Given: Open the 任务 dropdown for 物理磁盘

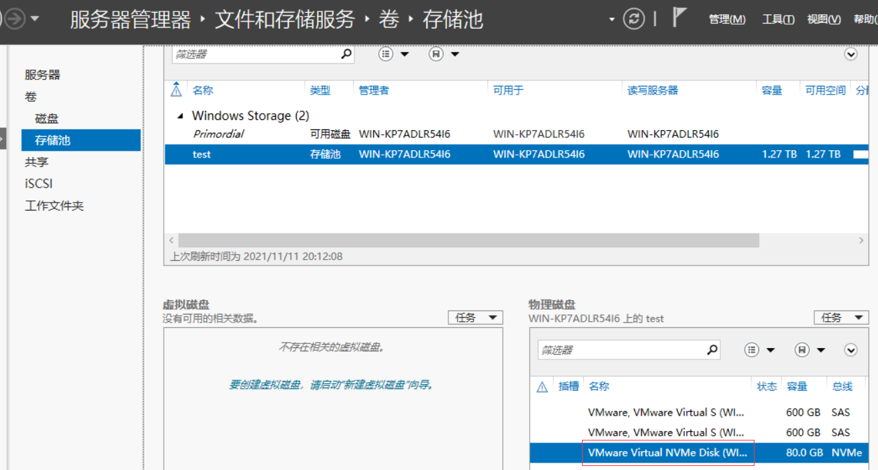Looking at the screenshot, I should [840, 317].
